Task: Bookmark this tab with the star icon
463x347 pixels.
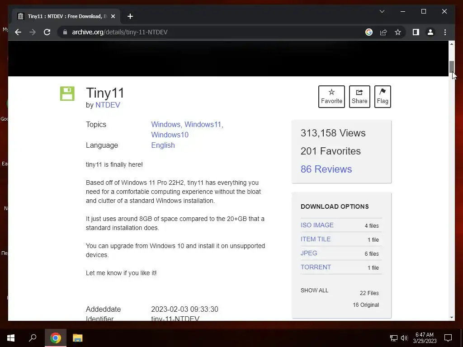Action: (398, 32)
